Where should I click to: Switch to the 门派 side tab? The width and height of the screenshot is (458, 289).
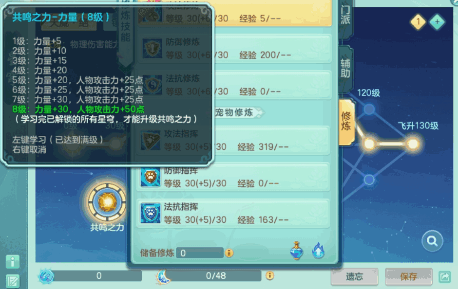(x=345, y=15)
